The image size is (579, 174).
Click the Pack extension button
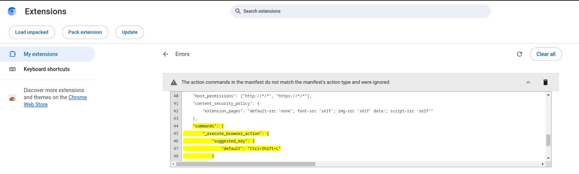(85, 32)
